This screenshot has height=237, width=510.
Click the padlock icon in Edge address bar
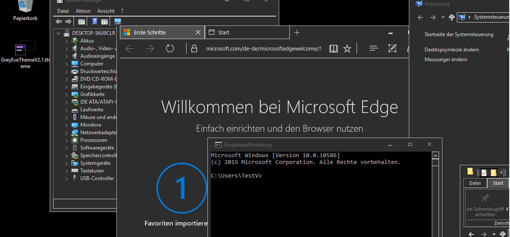coord(194,48)
